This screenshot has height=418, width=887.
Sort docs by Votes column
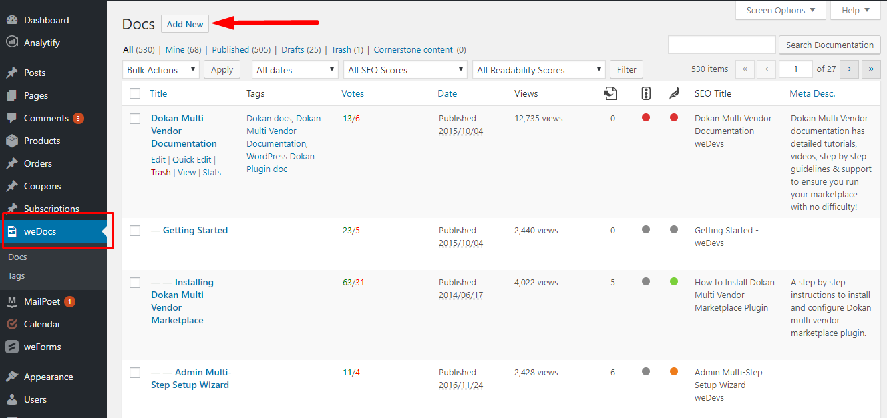[x=353, y=93]
